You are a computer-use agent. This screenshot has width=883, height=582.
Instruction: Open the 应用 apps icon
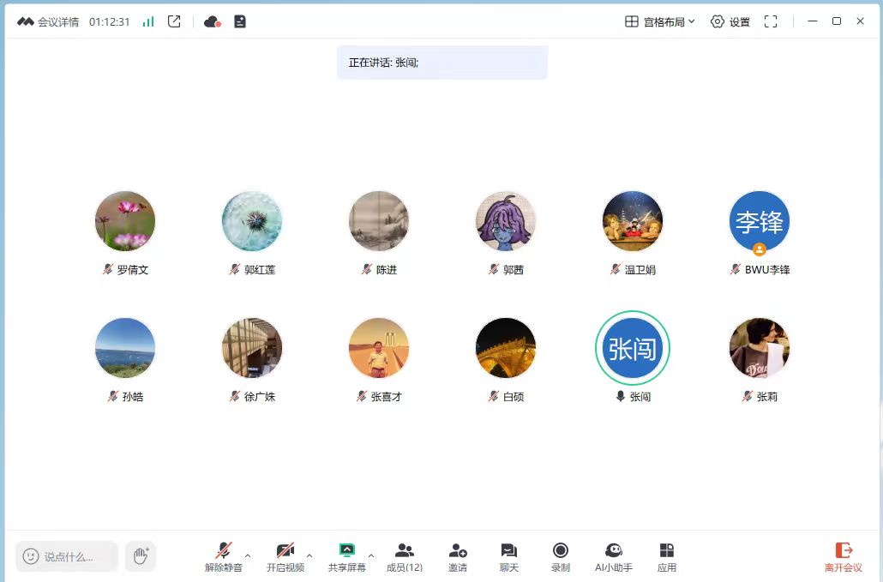click(666, 551)
